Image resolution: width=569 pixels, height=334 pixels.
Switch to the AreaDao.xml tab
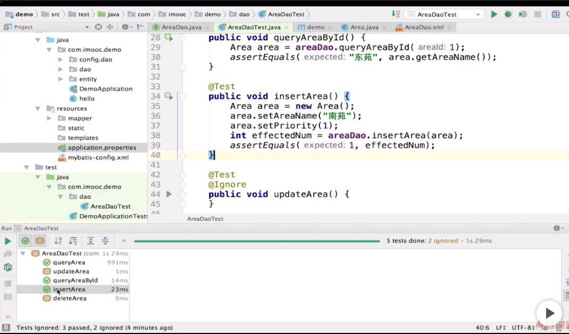(424, 27)
